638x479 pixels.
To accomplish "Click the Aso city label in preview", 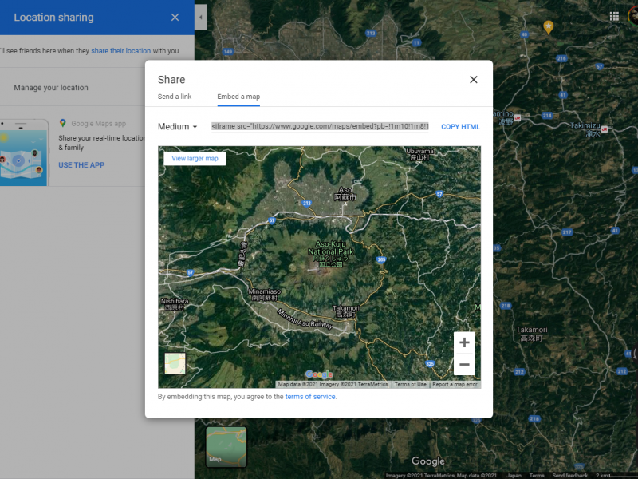I will pos(345,193).
